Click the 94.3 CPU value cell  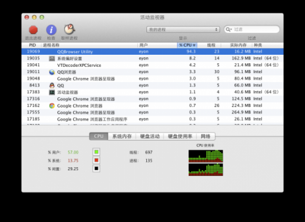click(x=191, y=52)
